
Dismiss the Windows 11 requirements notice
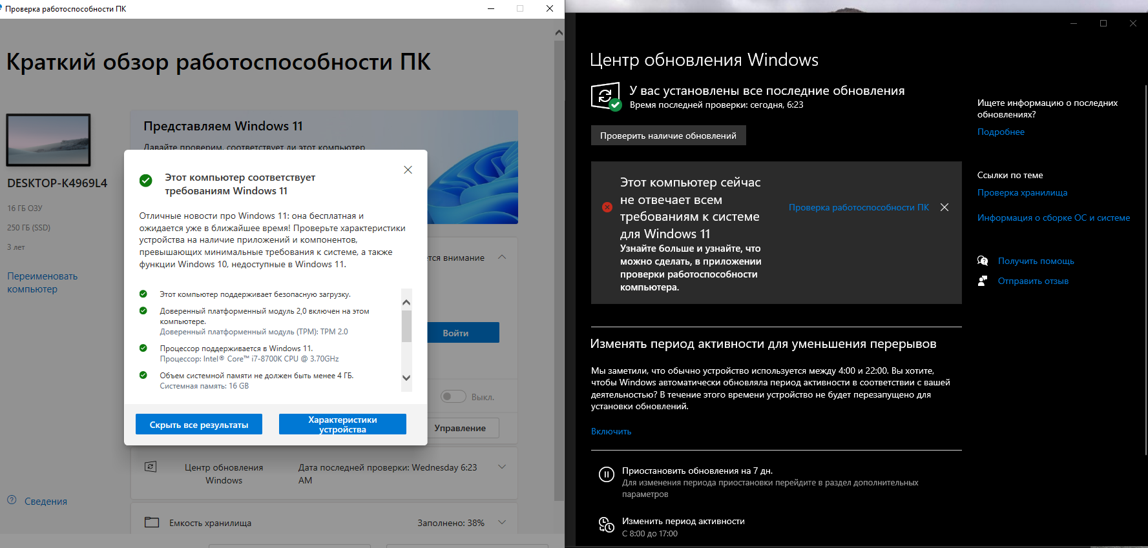944,207
